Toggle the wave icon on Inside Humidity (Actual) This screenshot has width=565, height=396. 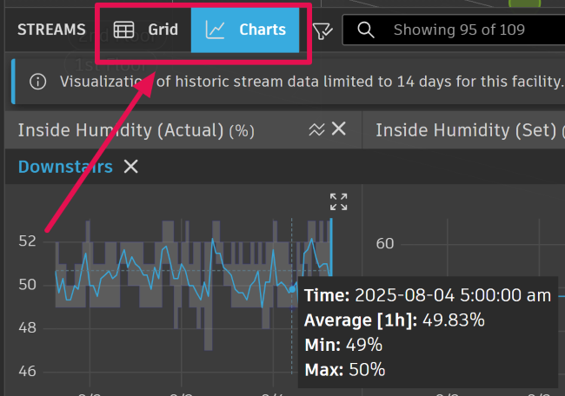(316, 129)
